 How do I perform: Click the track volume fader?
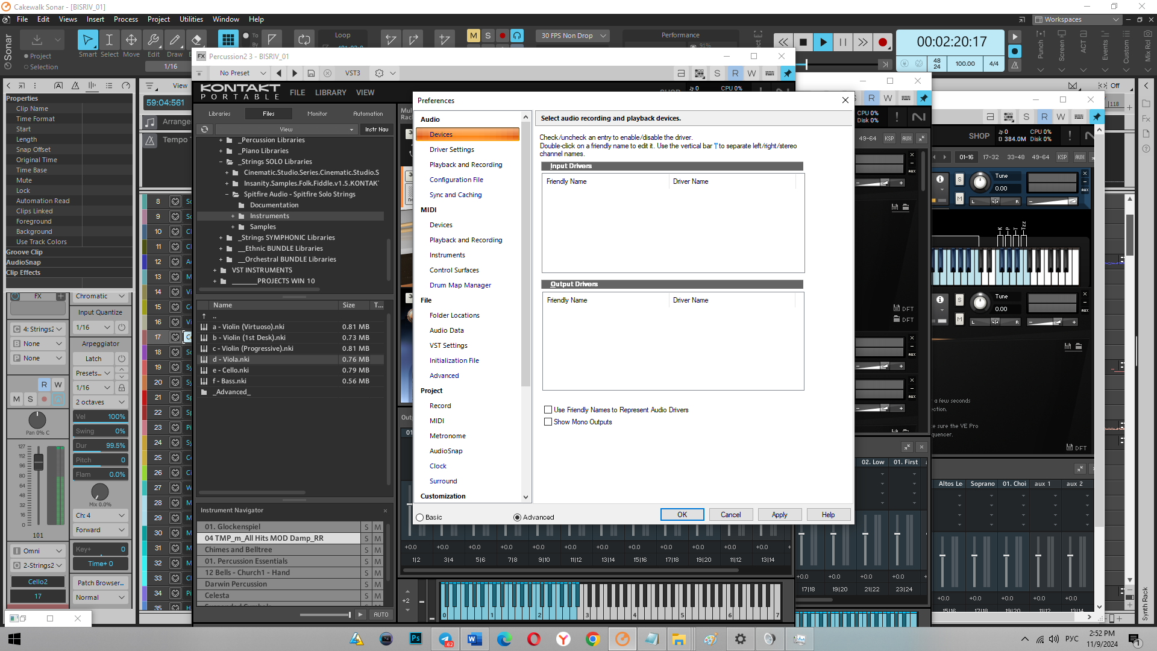pyautogui.click(x=39, y=462)
